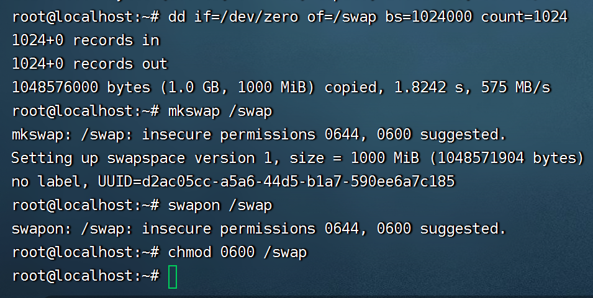The image size is (593, 298).
Task: Click the '1048576000 bytes' value
Action: [x=81, y=87]
